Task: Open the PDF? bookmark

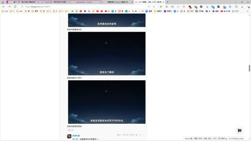Action: click(235, 11)
